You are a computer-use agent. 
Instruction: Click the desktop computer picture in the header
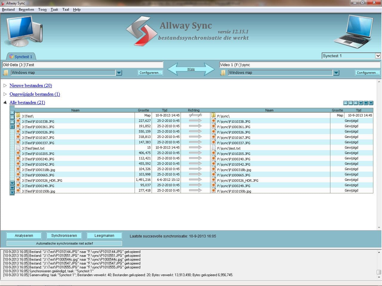coord(24,31)
